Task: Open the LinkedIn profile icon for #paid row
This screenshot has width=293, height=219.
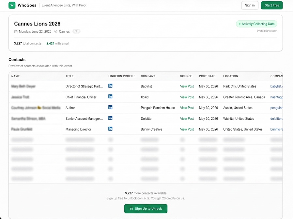Action: (x=110, y=96)
